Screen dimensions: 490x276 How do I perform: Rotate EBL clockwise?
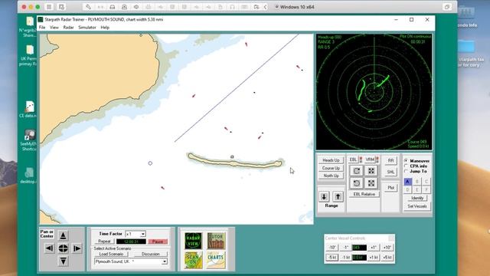[x=357, y=171]
